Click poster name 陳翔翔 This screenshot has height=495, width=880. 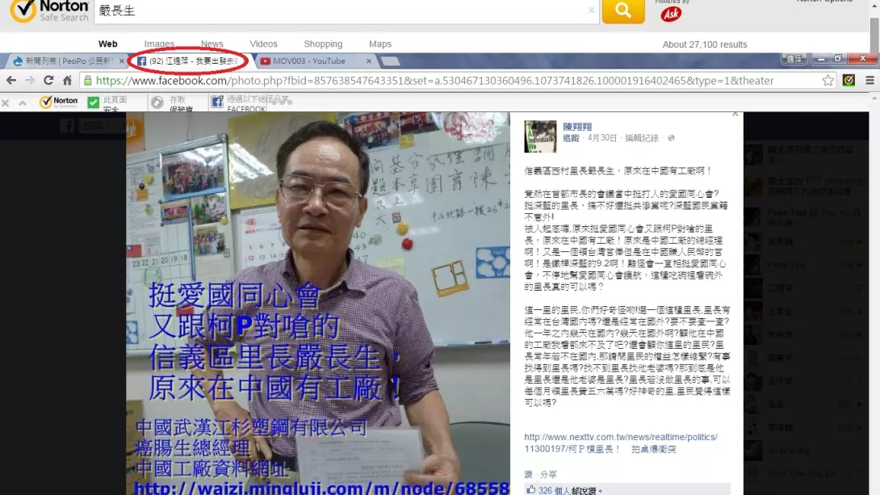(x=577, y=127)
